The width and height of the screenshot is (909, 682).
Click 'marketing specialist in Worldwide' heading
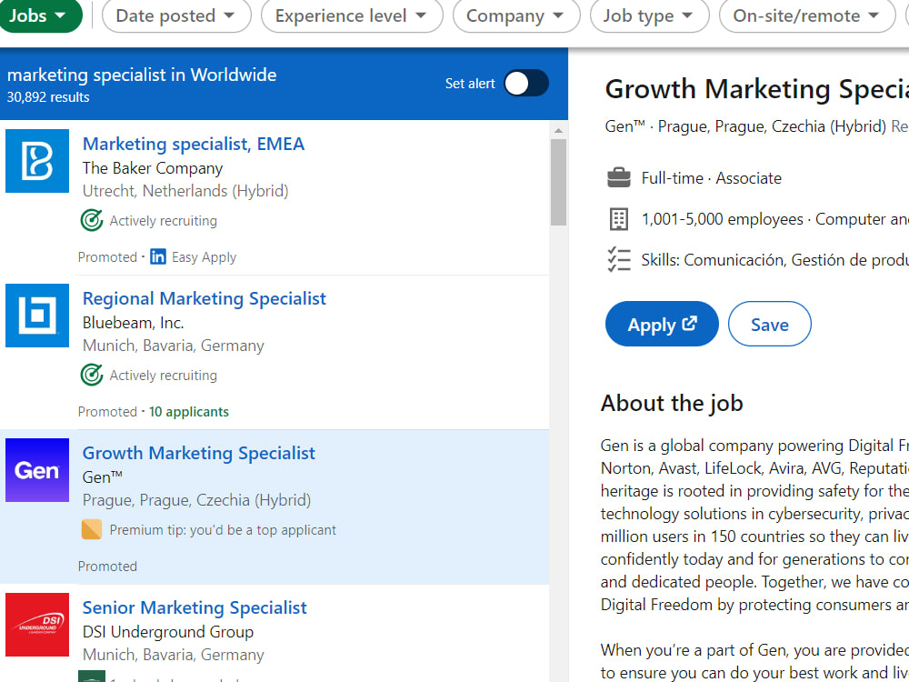(x=142, y=75)
